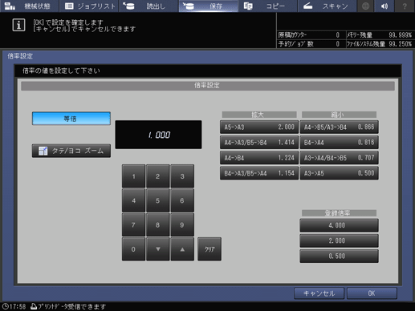The height and width of the screenshot is (311, 415).
Task: Select registered magnification 4.000
Action: (339, 225)
